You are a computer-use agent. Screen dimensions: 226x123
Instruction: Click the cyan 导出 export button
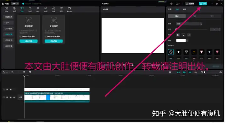click(203, 3)
